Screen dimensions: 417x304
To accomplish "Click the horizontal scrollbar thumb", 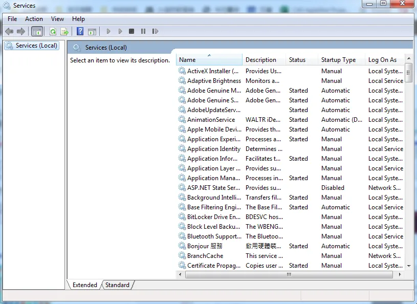I will (x=289, y=274).
